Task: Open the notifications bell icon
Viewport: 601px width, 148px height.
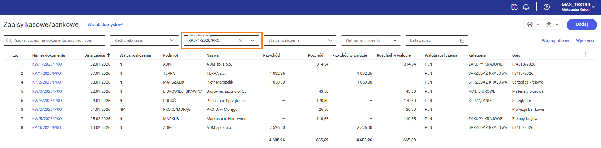Action: (526, 7)
